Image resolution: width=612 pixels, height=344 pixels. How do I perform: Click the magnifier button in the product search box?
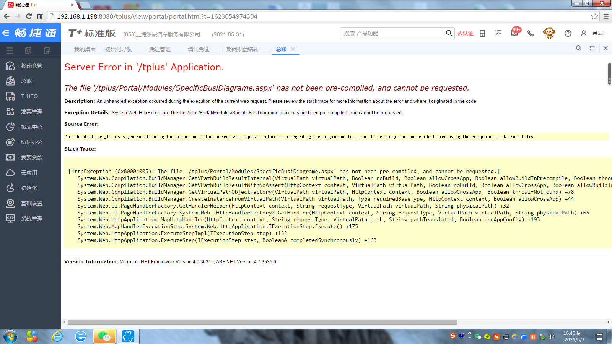(x=449, y=33)
